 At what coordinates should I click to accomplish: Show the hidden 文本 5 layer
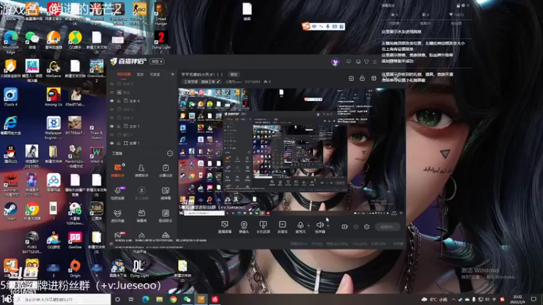tap(112, 84)
